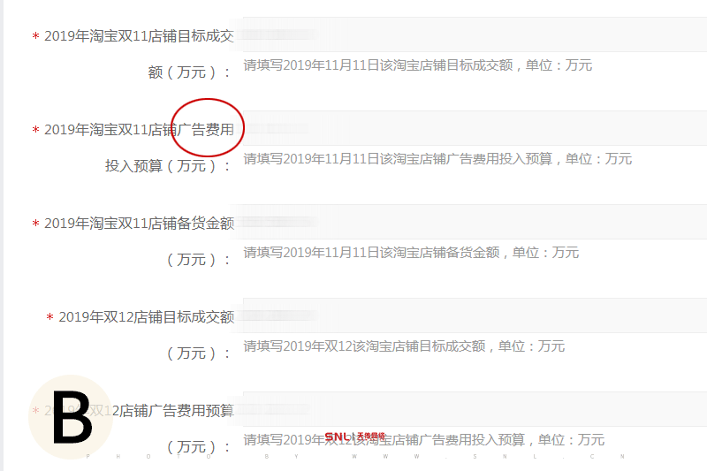Viewport: 707px width, 471px height.
Task: Select the 双12店铺目标成交额 input field
Action: click(x=475, y=315)
